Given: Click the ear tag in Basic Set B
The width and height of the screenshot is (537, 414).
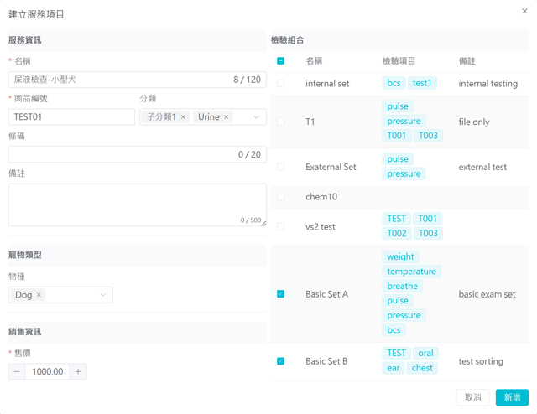Looking at the screenshot, I should coord(394,368).
